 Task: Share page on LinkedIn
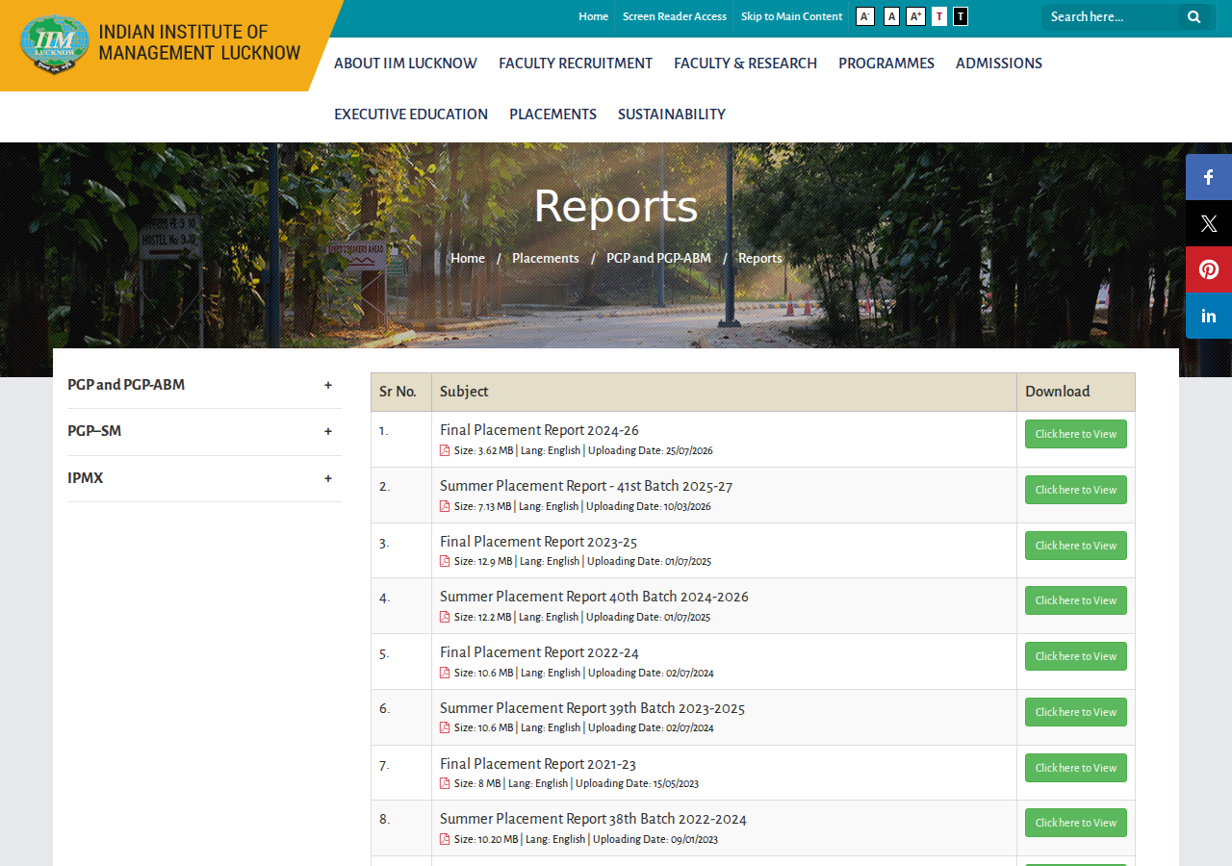pos(1209,316)
